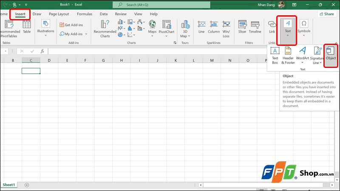Insert a line or area chart
Viewport: 340px width, 191px height.
(122, 28)
